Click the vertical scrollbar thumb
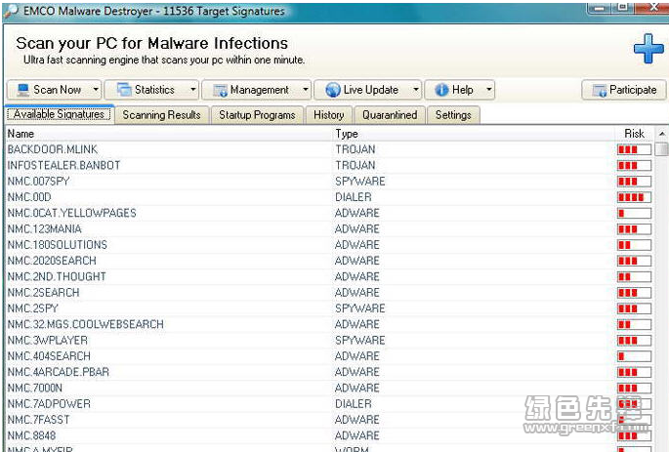This screenshot has height=452, width=669. [x=662, y=149]
